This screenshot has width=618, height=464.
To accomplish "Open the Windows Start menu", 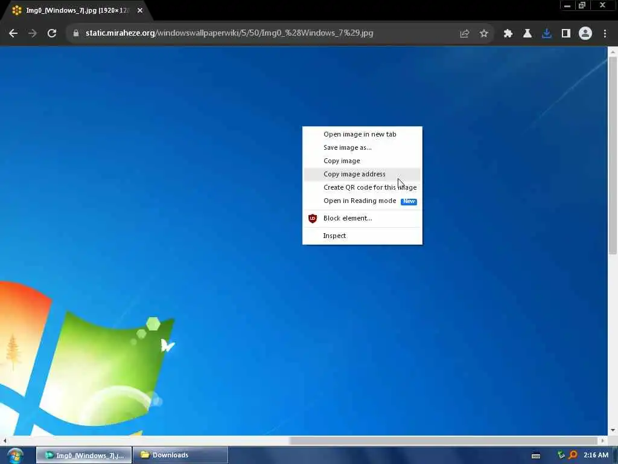I will coord(15,456).
